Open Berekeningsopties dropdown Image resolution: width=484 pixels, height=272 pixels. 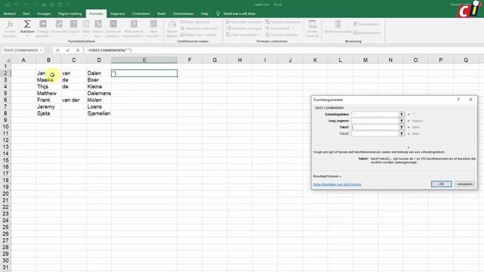[x=338, y=29]
